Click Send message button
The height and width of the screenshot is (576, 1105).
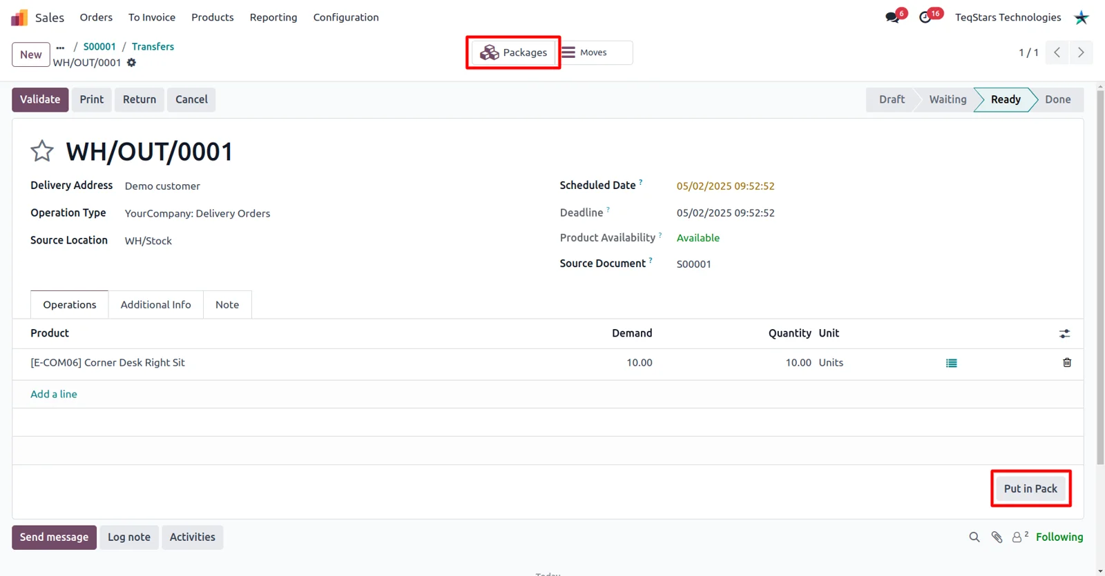pos(54,537)
